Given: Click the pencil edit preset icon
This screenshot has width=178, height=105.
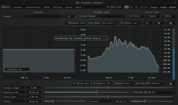Looking at the screenshot, I should (69, 16).
